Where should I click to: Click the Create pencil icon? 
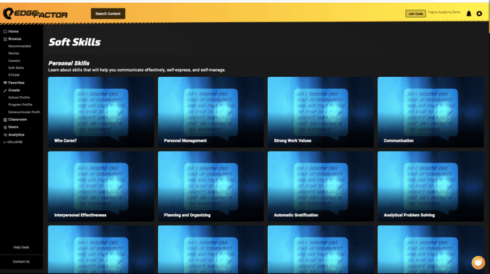click(x=5, y=90)
